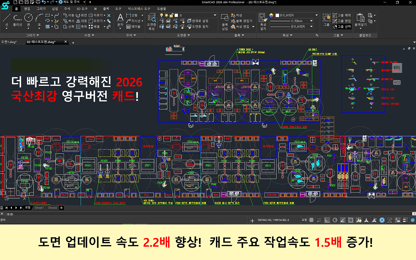Switch to the Sheet1 layout tab
This screenshot has height=260, width=416.
click(x=39, y=208)
